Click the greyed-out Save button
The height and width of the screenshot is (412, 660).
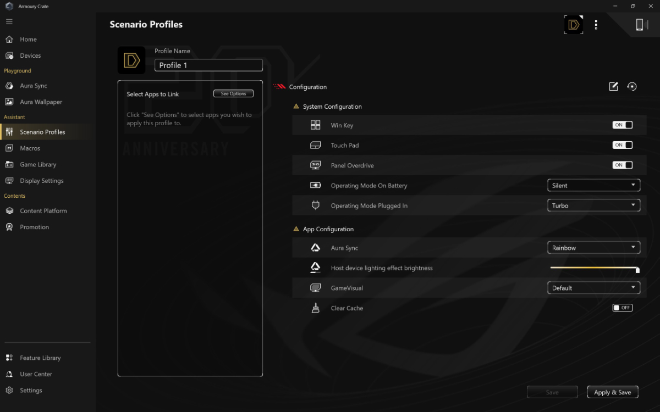click(x=552, y=392)
